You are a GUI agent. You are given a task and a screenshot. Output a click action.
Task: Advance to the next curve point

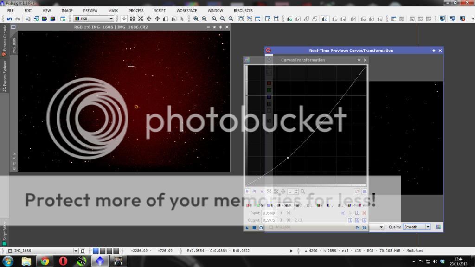click(281, 220)
